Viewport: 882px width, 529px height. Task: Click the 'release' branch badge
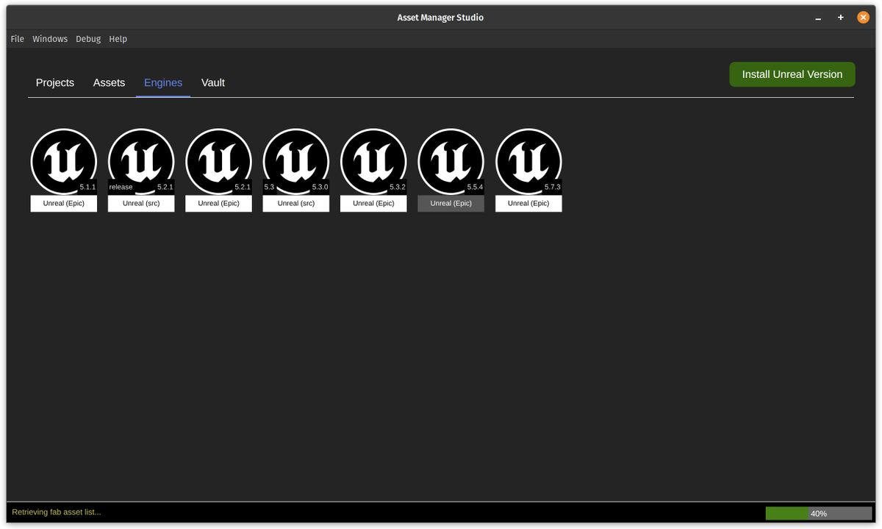coord(121,187)
